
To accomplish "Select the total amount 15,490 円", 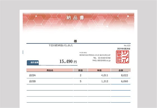I will (68, 62).
